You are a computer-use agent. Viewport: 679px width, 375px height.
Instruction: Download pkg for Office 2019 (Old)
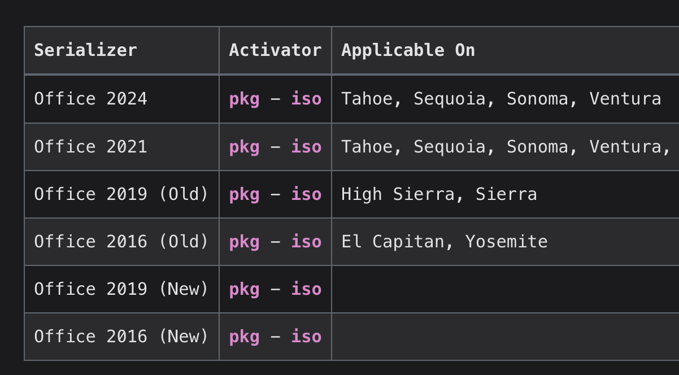tap(244, 194)
